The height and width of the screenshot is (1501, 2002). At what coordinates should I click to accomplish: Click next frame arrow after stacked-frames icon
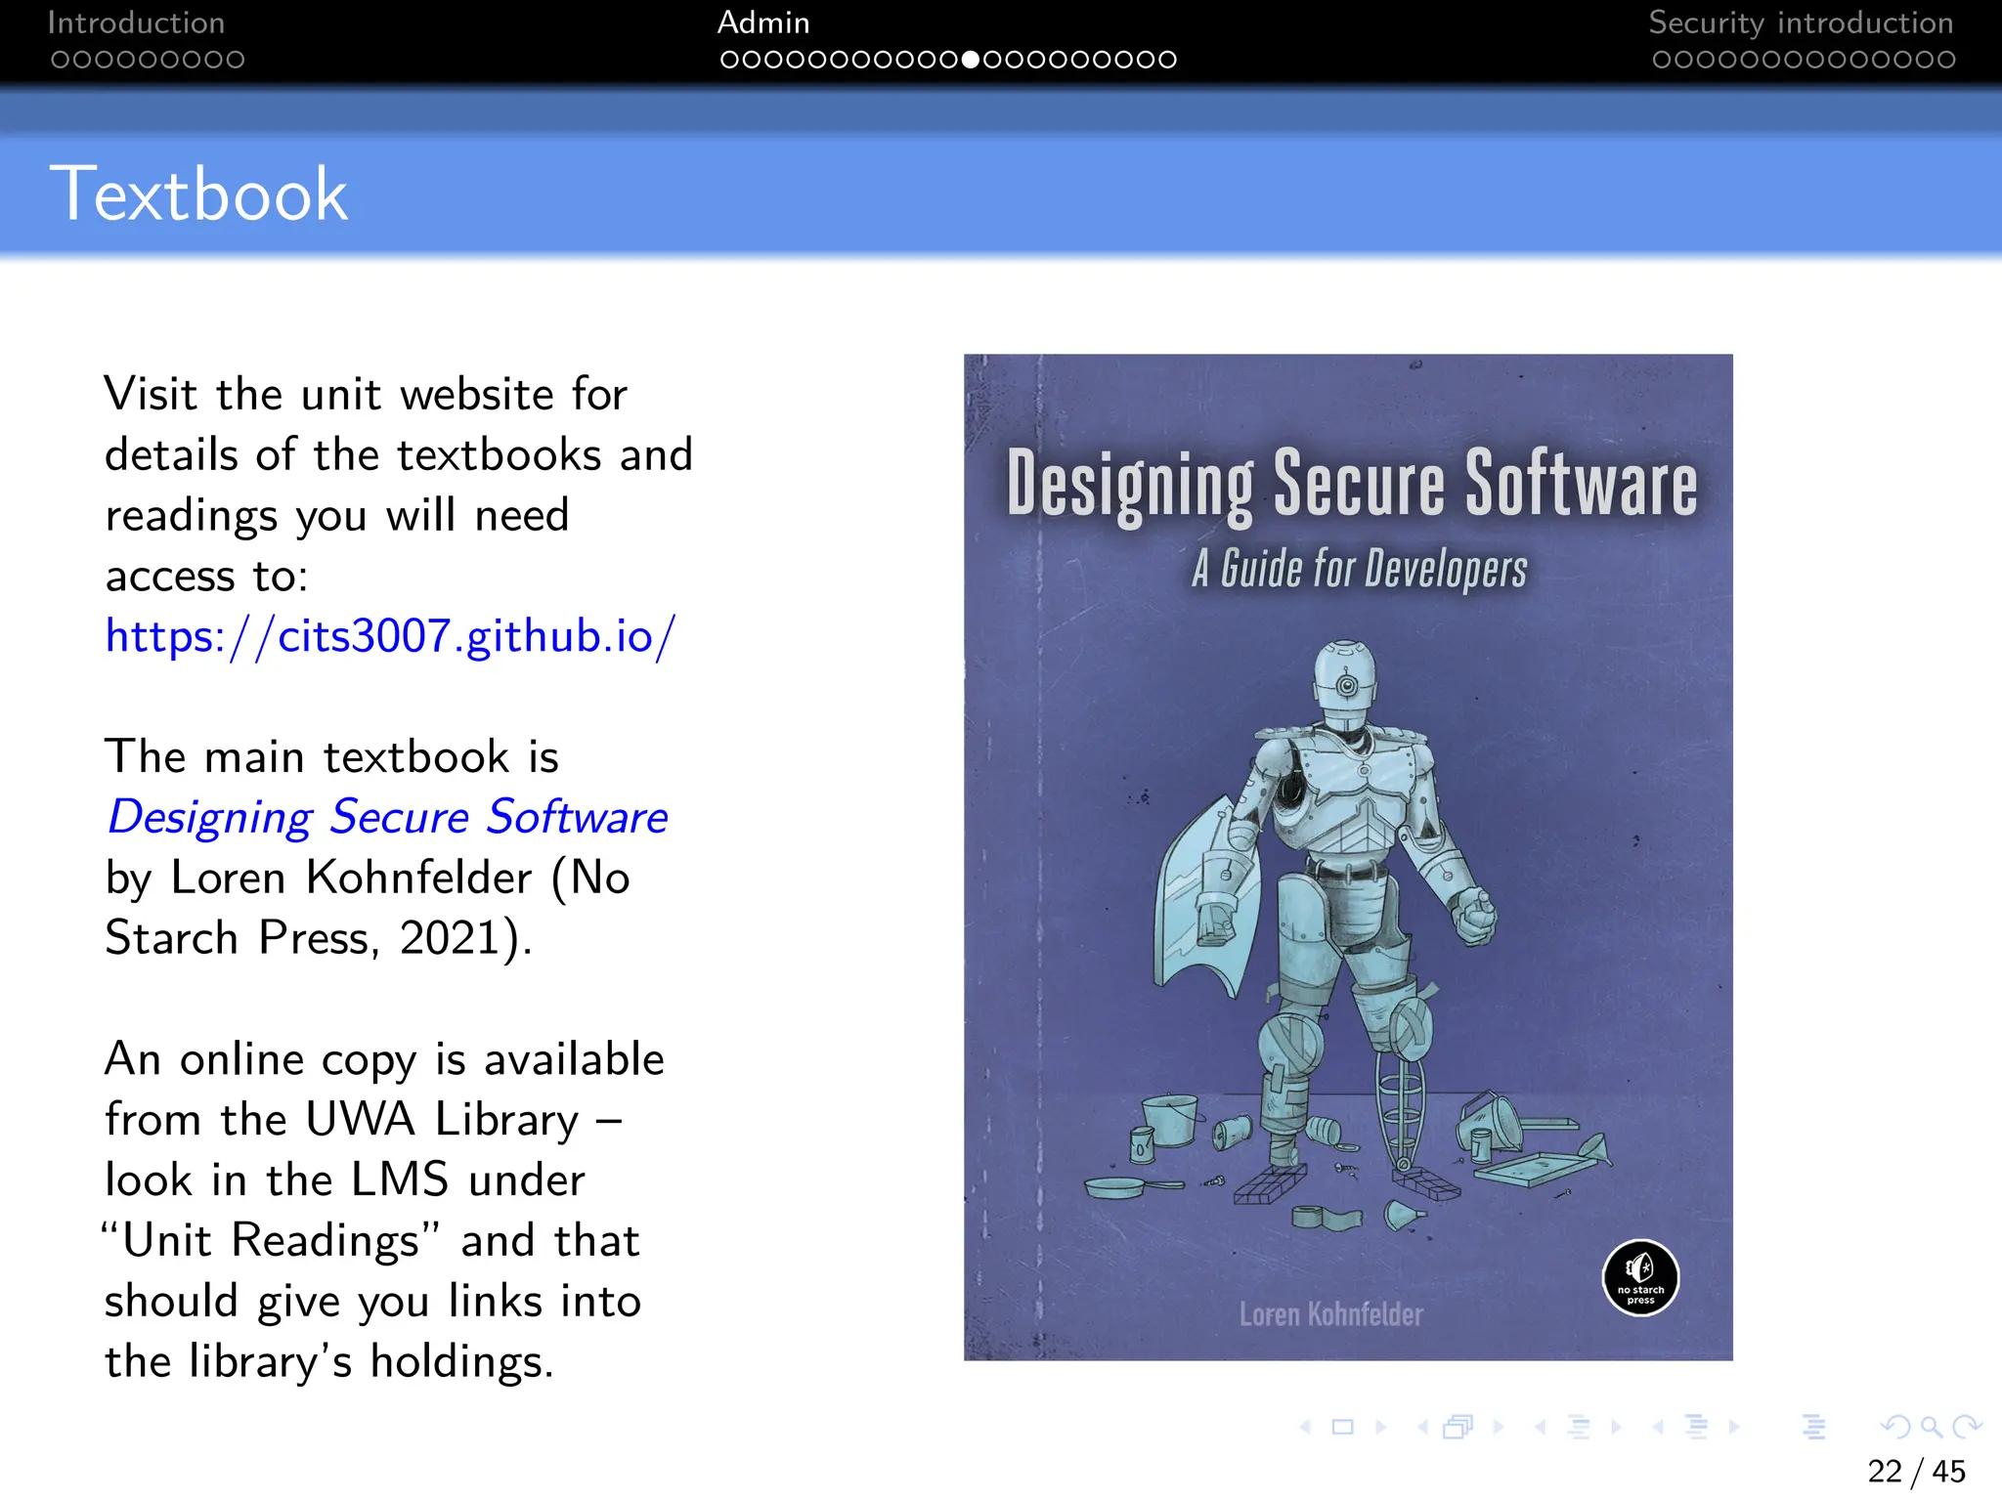coord(1498,1428)
